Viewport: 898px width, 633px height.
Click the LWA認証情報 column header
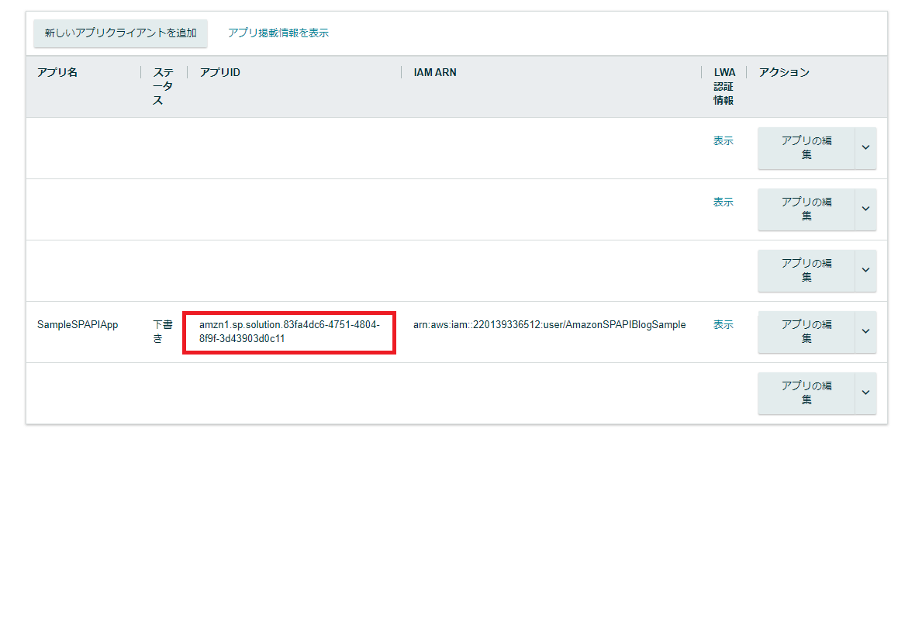[x=724, y=87]
